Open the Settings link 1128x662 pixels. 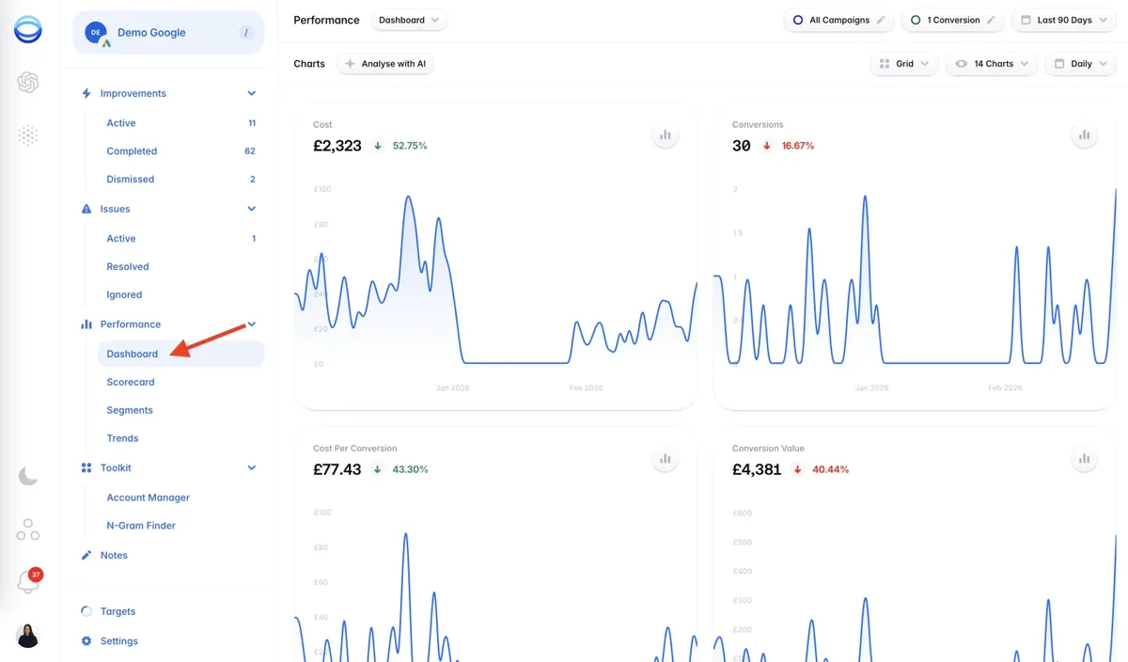119,641
